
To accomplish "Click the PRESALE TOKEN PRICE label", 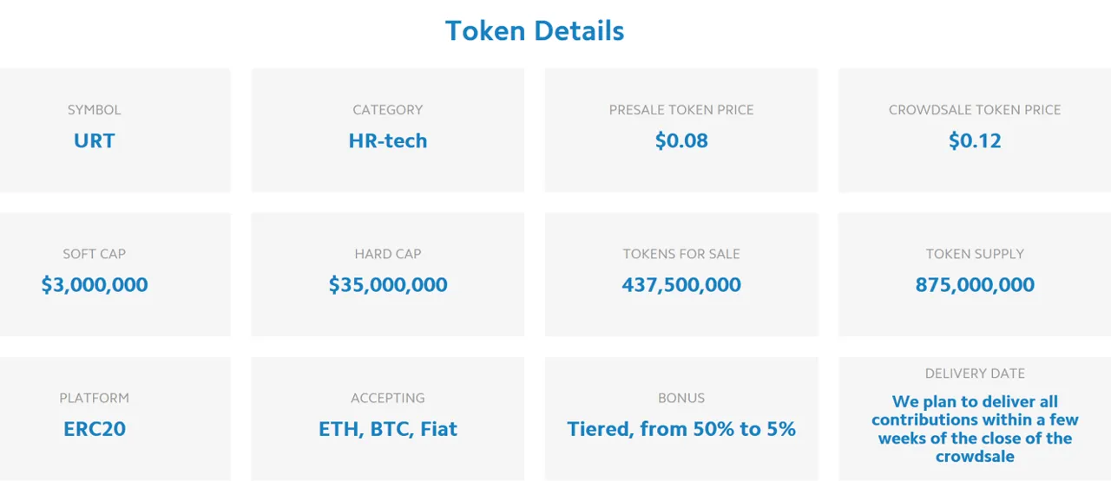I will 681,110.
